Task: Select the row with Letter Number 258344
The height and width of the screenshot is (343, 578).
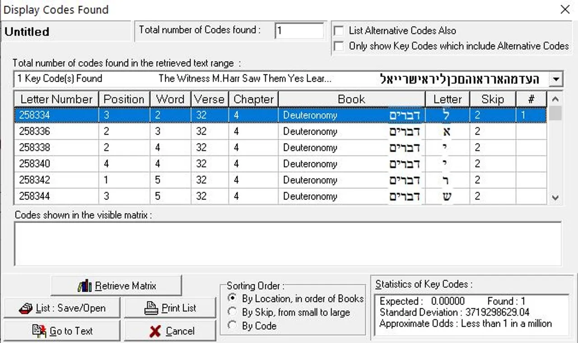Action: (x=280, y=196)
